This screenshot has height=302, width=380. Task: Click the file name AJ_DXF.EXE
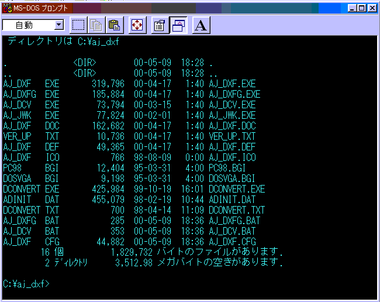point(232,84)
